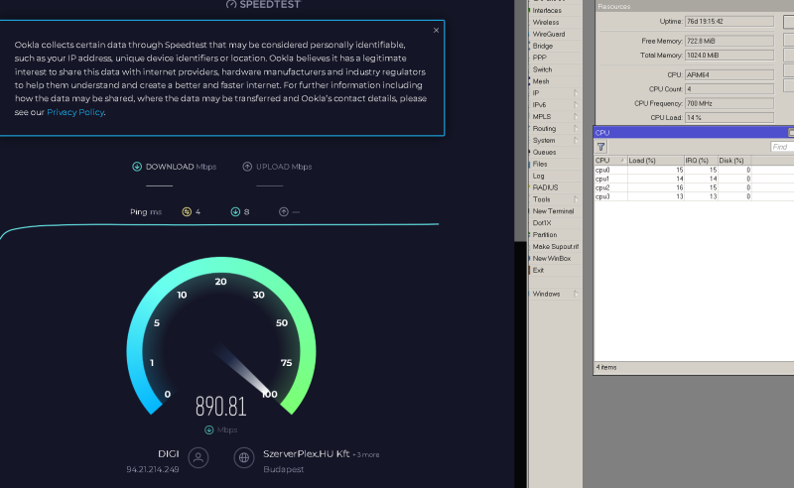Click the Free Memory value field
Screen dimensions: 794x488
click(x=729, y=41)
